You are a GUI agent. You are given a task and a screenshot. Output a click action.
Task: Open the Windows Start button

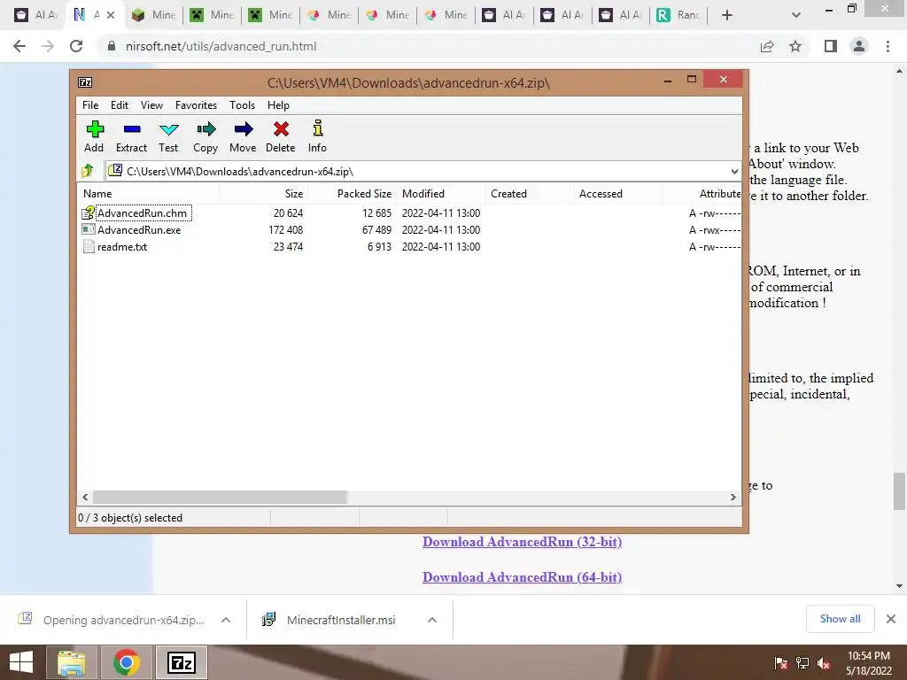[x=21, y=662]
